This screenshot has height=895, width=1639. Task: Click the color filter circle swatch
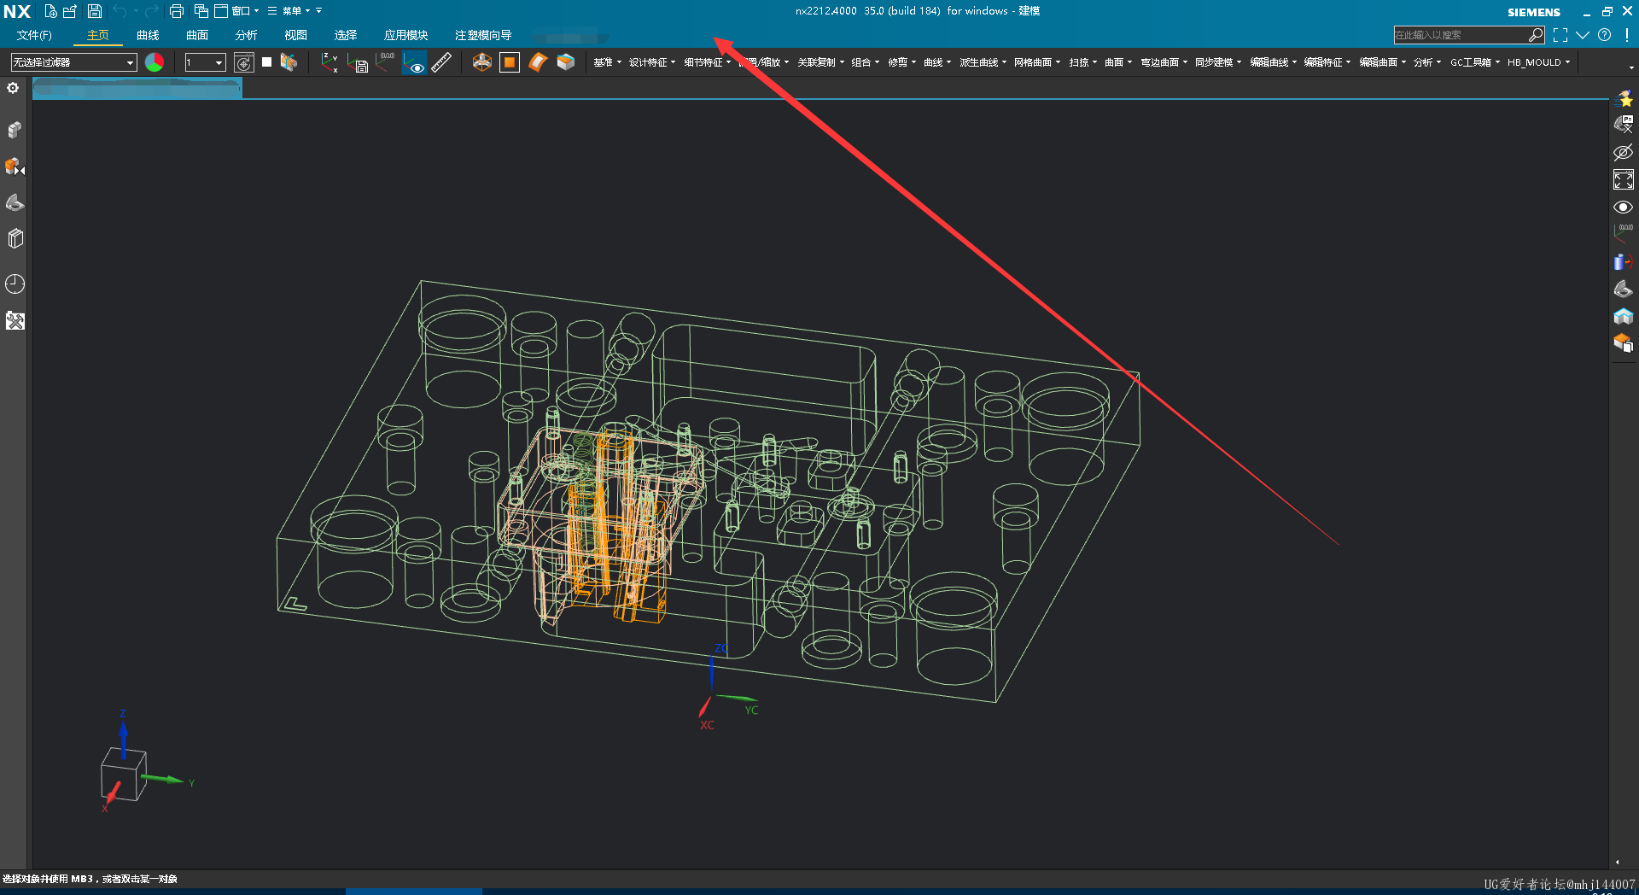click(x=155, y=62)
